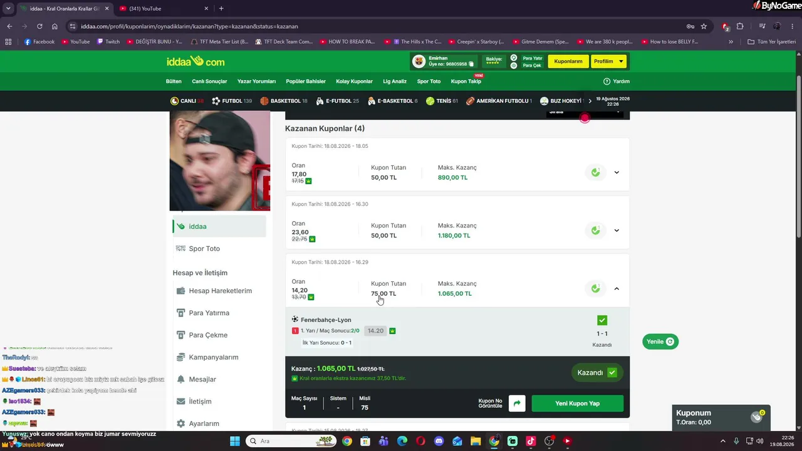Image resolution: width=802 pixels, height=451 pixels.
Task: Open File Explorer from the taskbar
Action: tap(476, 441)
